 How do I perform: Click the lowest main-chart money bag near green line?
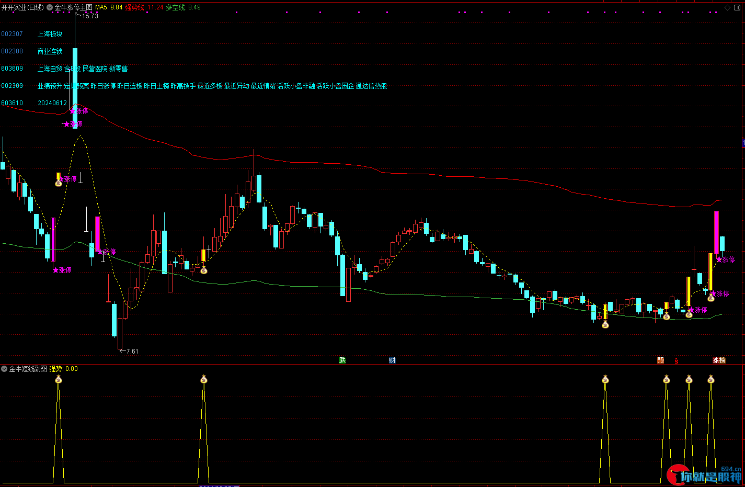[605, 325]
